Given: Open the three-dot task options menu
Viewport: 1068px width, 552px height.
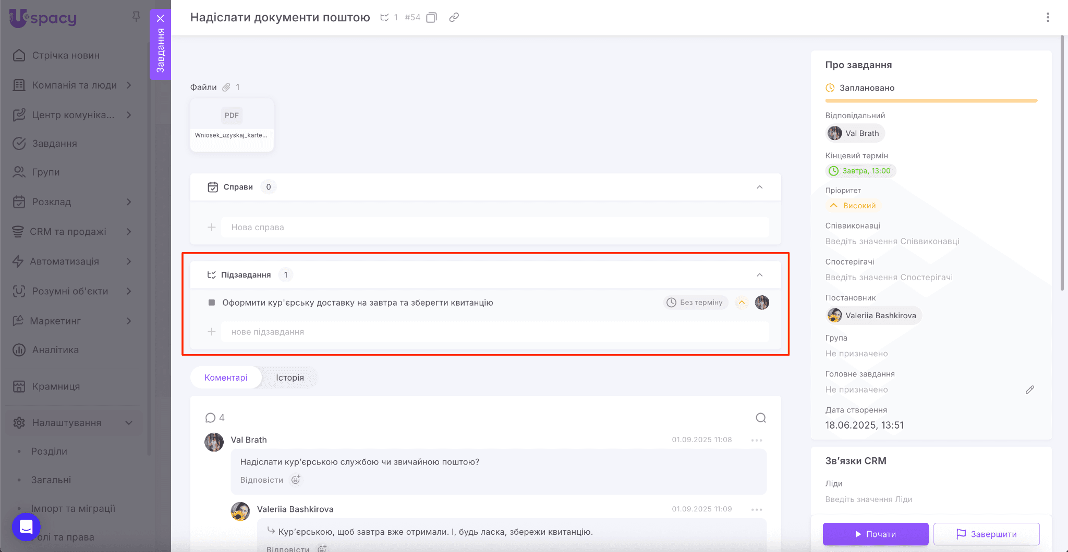Looking at the screenshot, I should click(x=1048, y=18).
